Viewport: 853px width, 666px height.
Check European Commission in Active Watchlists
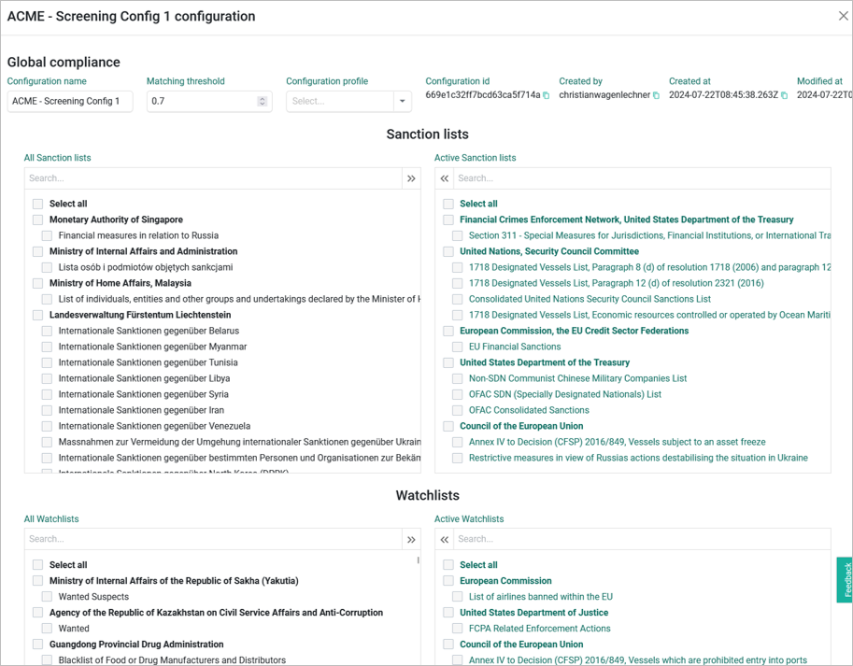click(448, 581)
